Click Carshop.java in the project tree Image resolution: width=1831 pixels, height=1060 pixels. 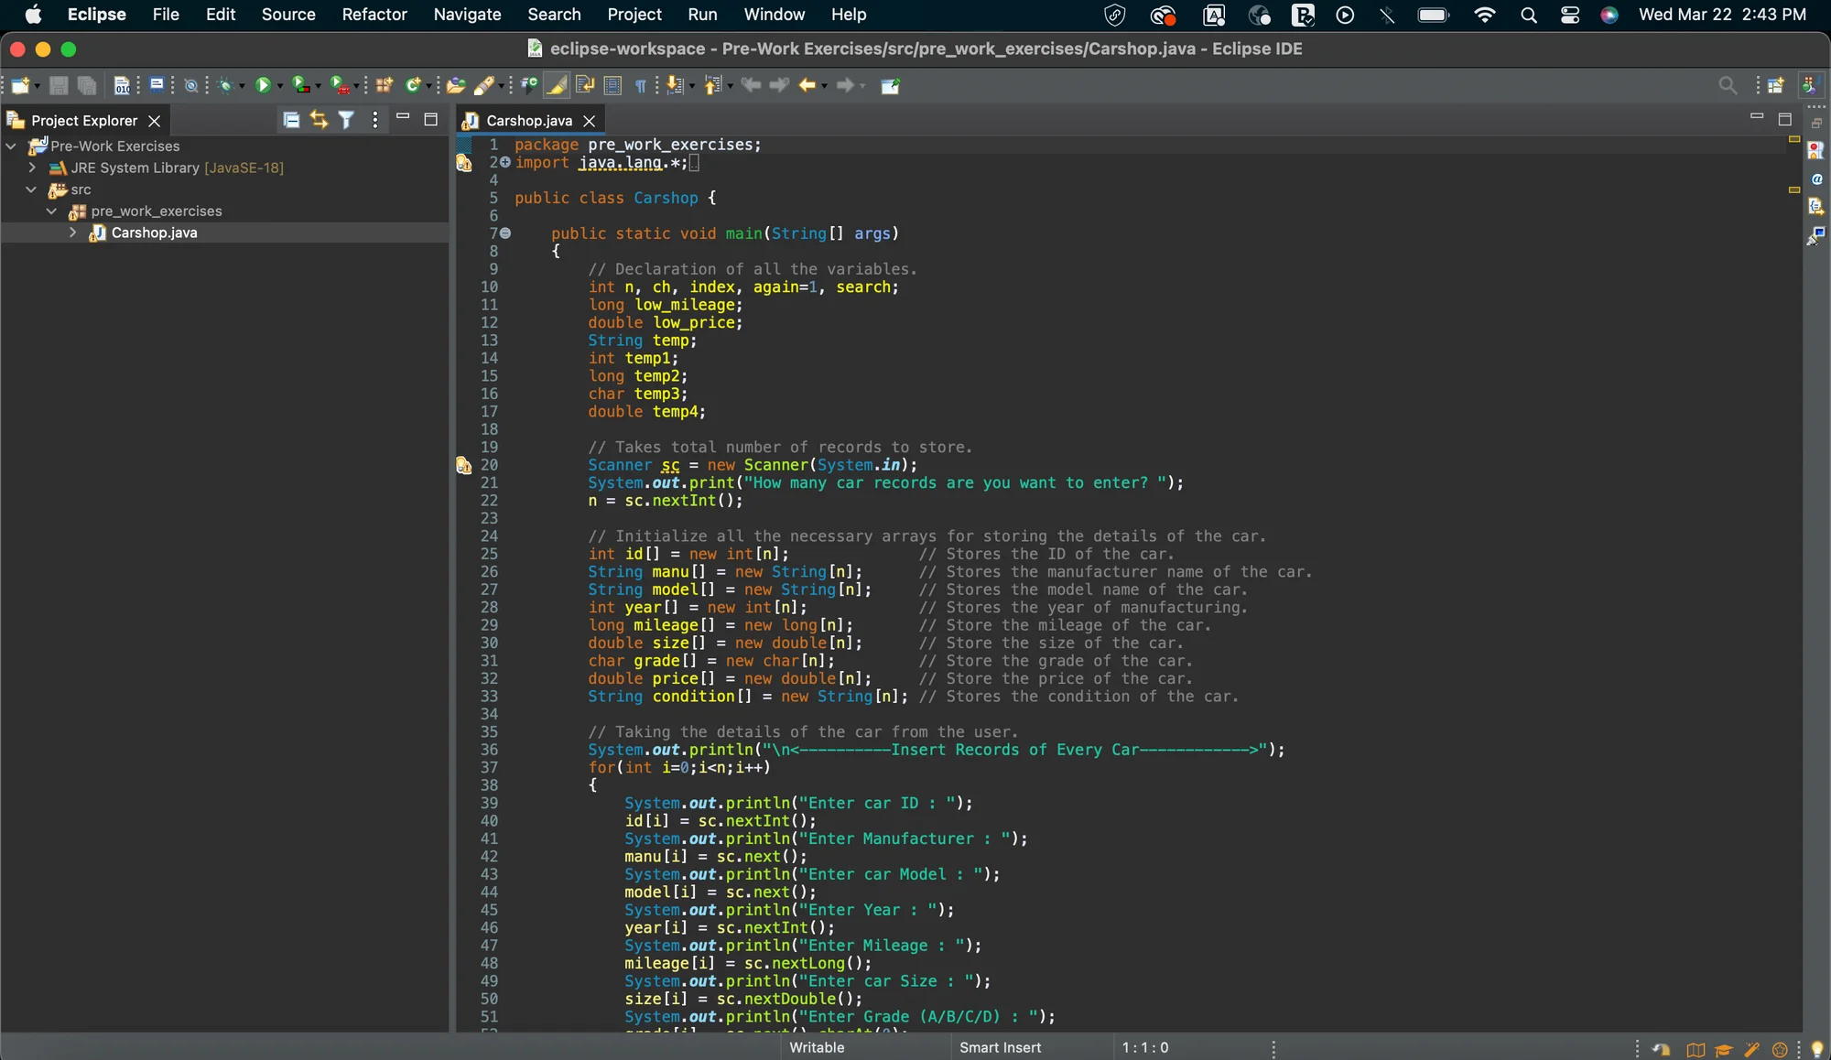(x=154, y=233)
